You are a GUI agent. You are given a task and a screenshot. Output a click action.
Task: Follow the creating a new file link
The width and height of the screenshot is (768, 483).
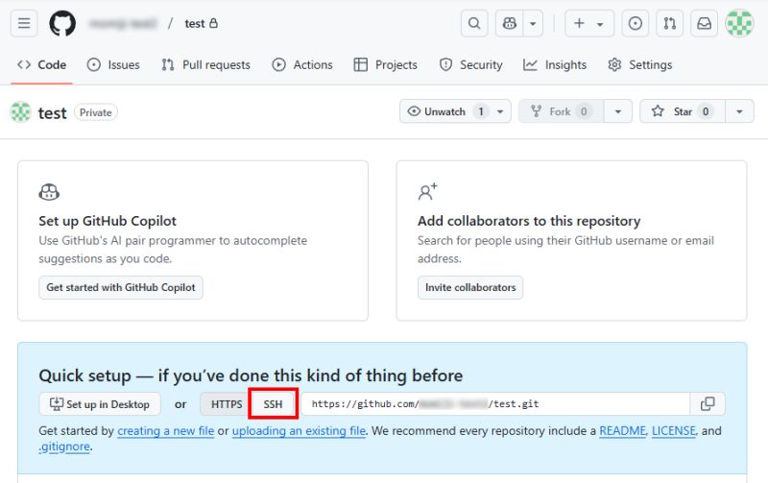coord(165,431)
